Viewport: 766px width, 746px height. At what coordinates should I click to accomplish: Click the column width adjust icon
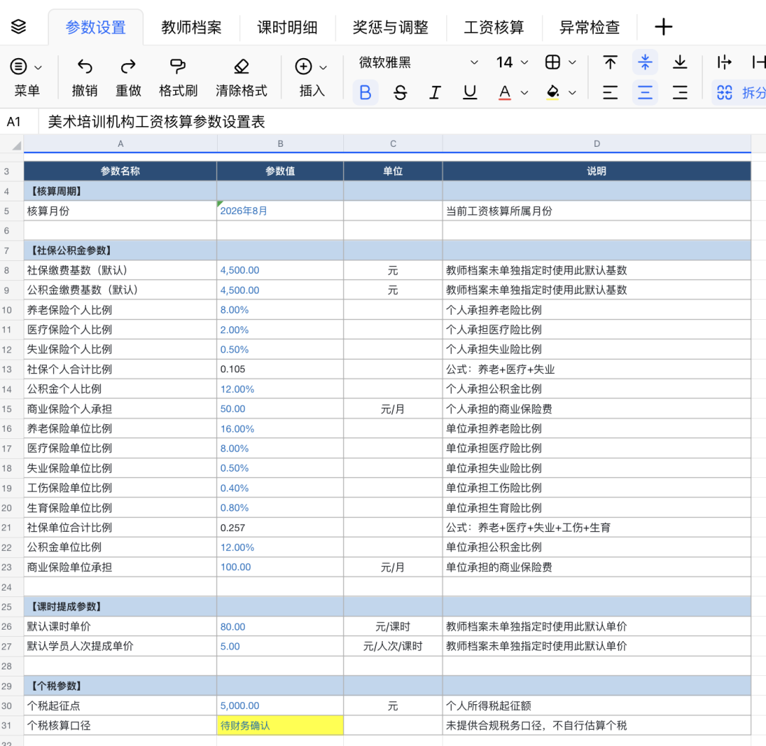click(724, 62)
